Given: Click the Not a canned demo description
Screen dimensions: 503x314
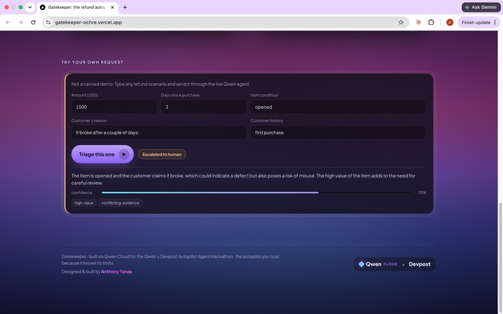Looking at the screenshot, I should click(x=161, y=84).
